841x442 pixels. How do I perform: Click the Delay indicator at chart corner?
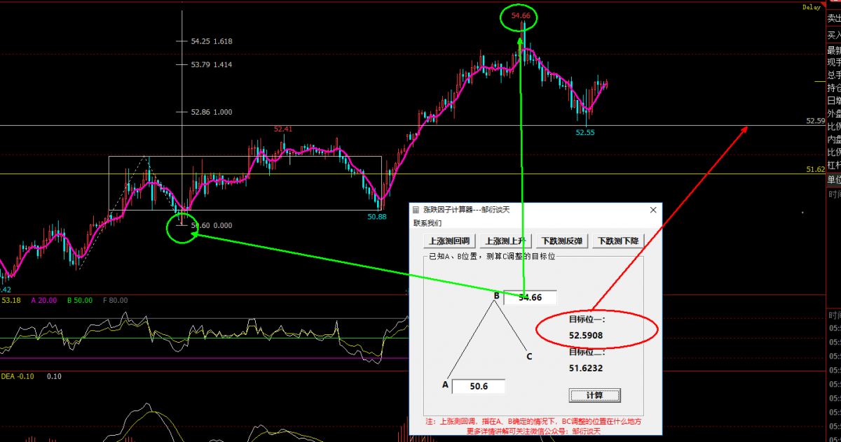[812, 7]
